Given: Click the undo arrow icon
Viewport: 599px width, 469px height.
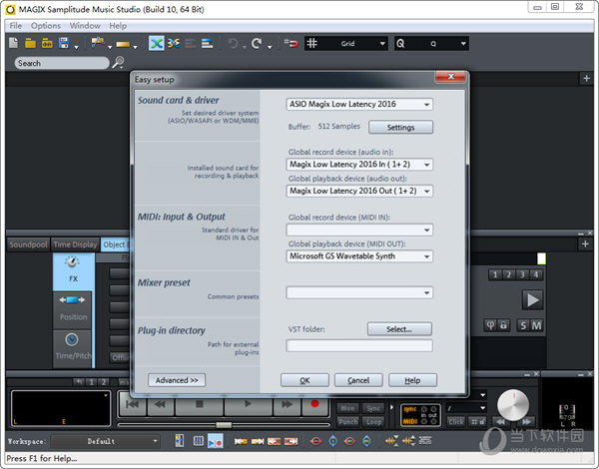Looking at the screenshot, I should coord(233,43).
